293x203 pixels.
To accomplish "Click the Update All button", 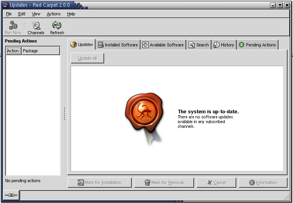I will [x=88, y=58].
